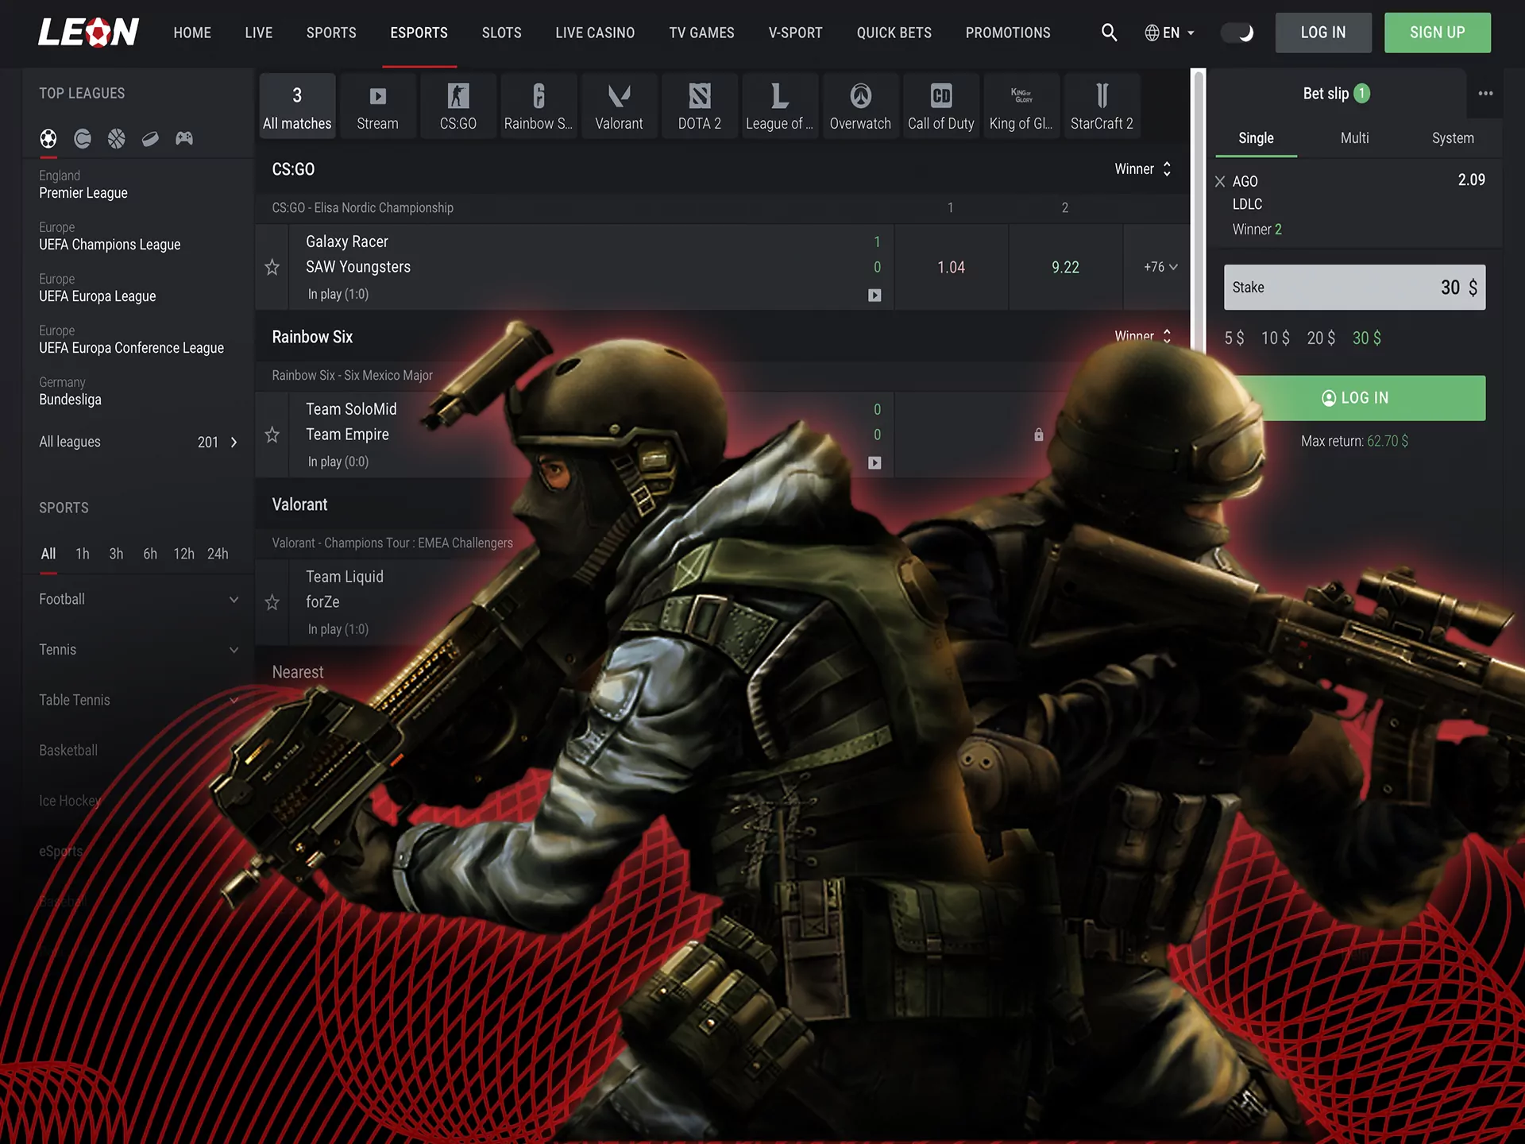Favorite the Galaxy Racer match star
1525x1144 pixels.
pos(272,268)
